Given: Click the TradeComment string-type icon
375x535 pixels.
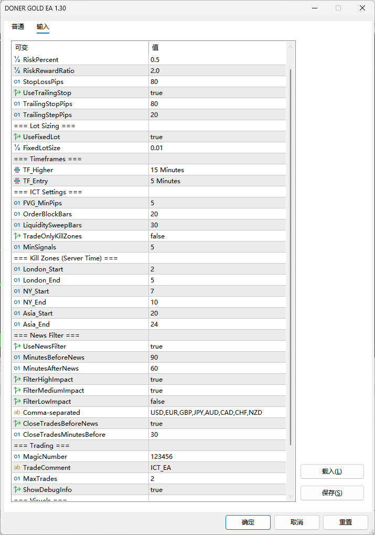Looking at the screenshot, I should pos(17,468).
